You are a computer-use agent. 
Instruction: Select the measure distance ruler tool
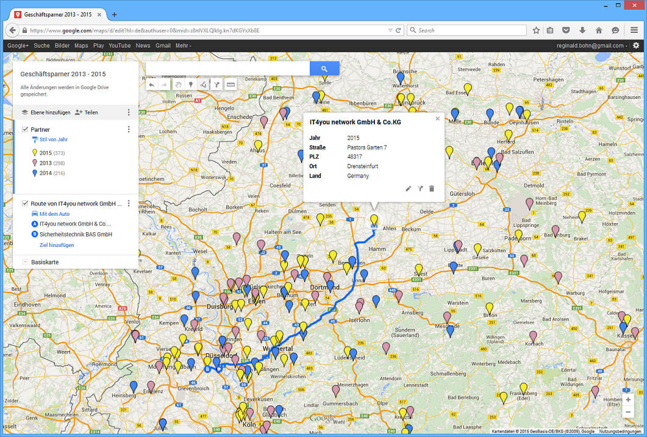(x=231, y=85)
